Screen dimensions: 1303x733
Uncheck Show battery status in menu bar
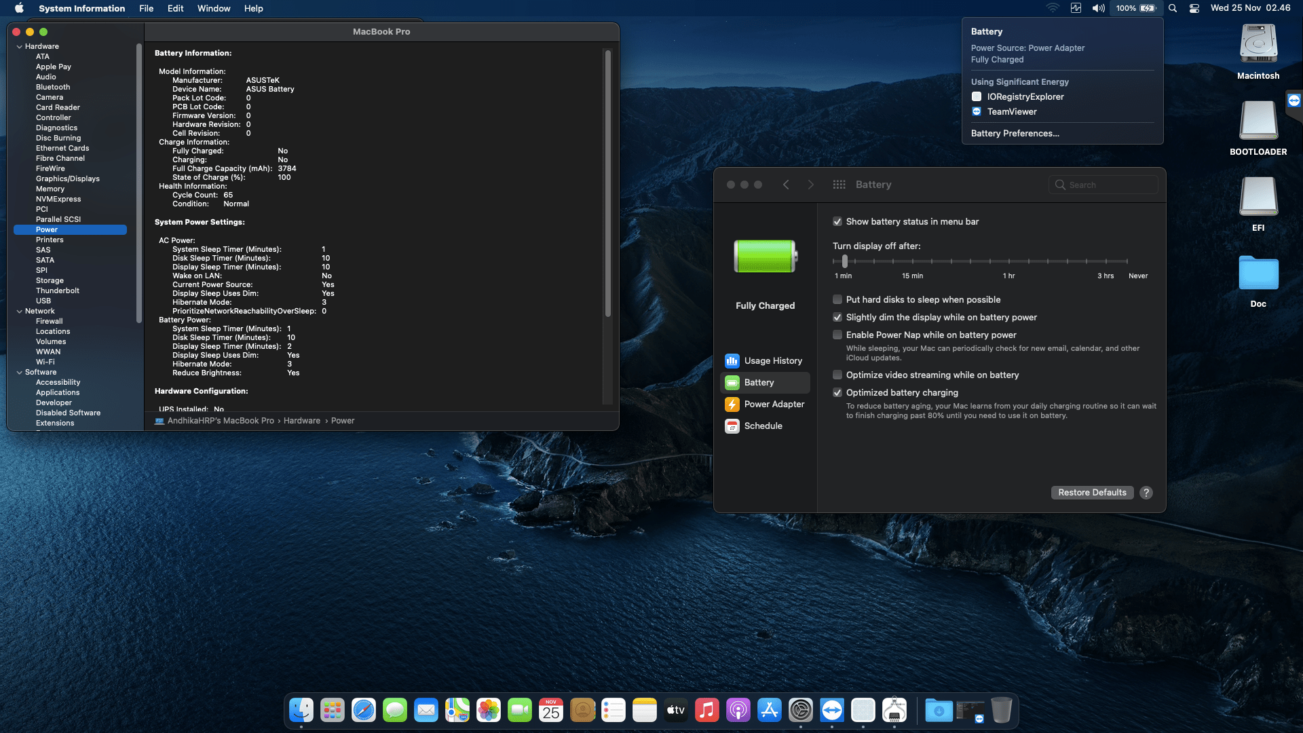tap(837, 222)
